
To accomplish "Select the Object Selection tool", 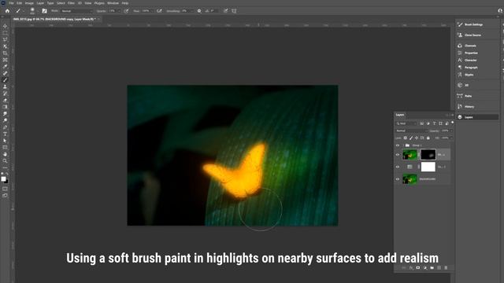I will 5,46.
